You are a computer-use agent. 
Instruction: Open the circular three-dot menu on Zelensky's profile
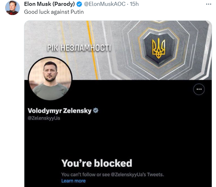[x=199, y=89]
